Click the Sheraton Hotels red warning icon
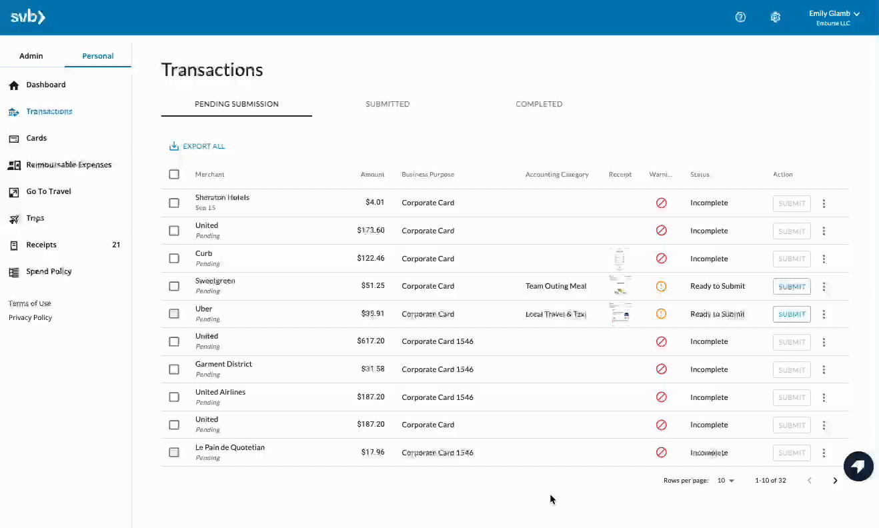 (661, 203)
